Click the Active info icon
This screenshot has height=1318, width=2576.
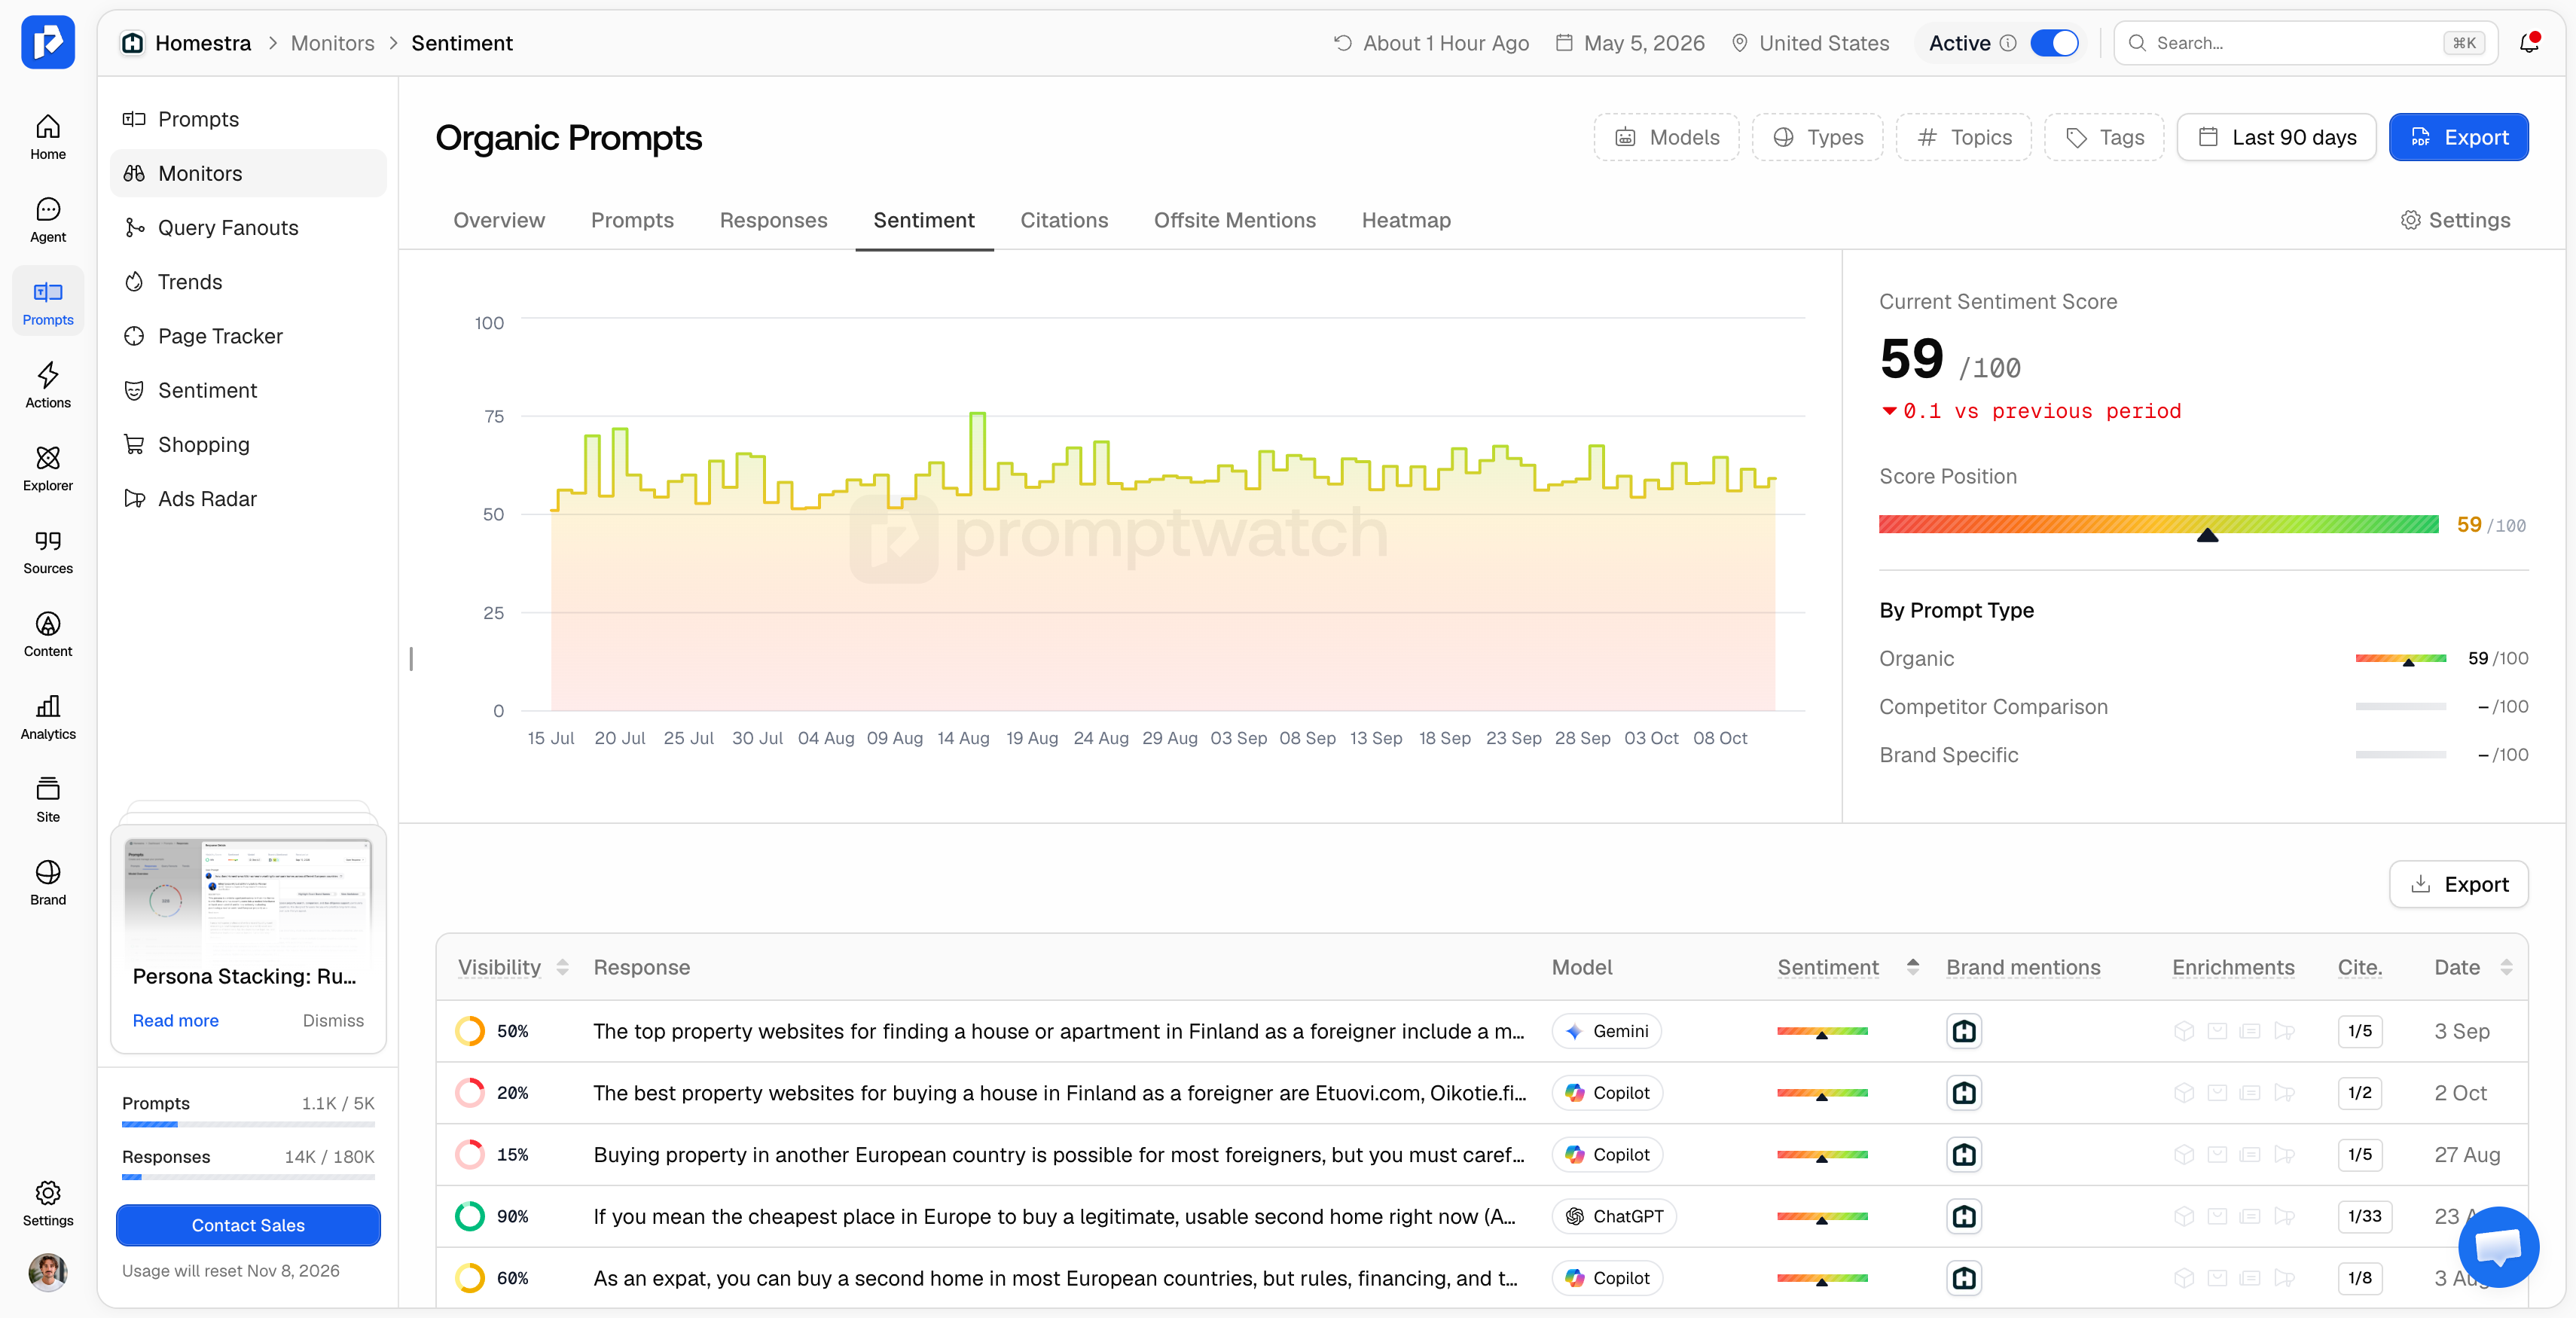2008,43
